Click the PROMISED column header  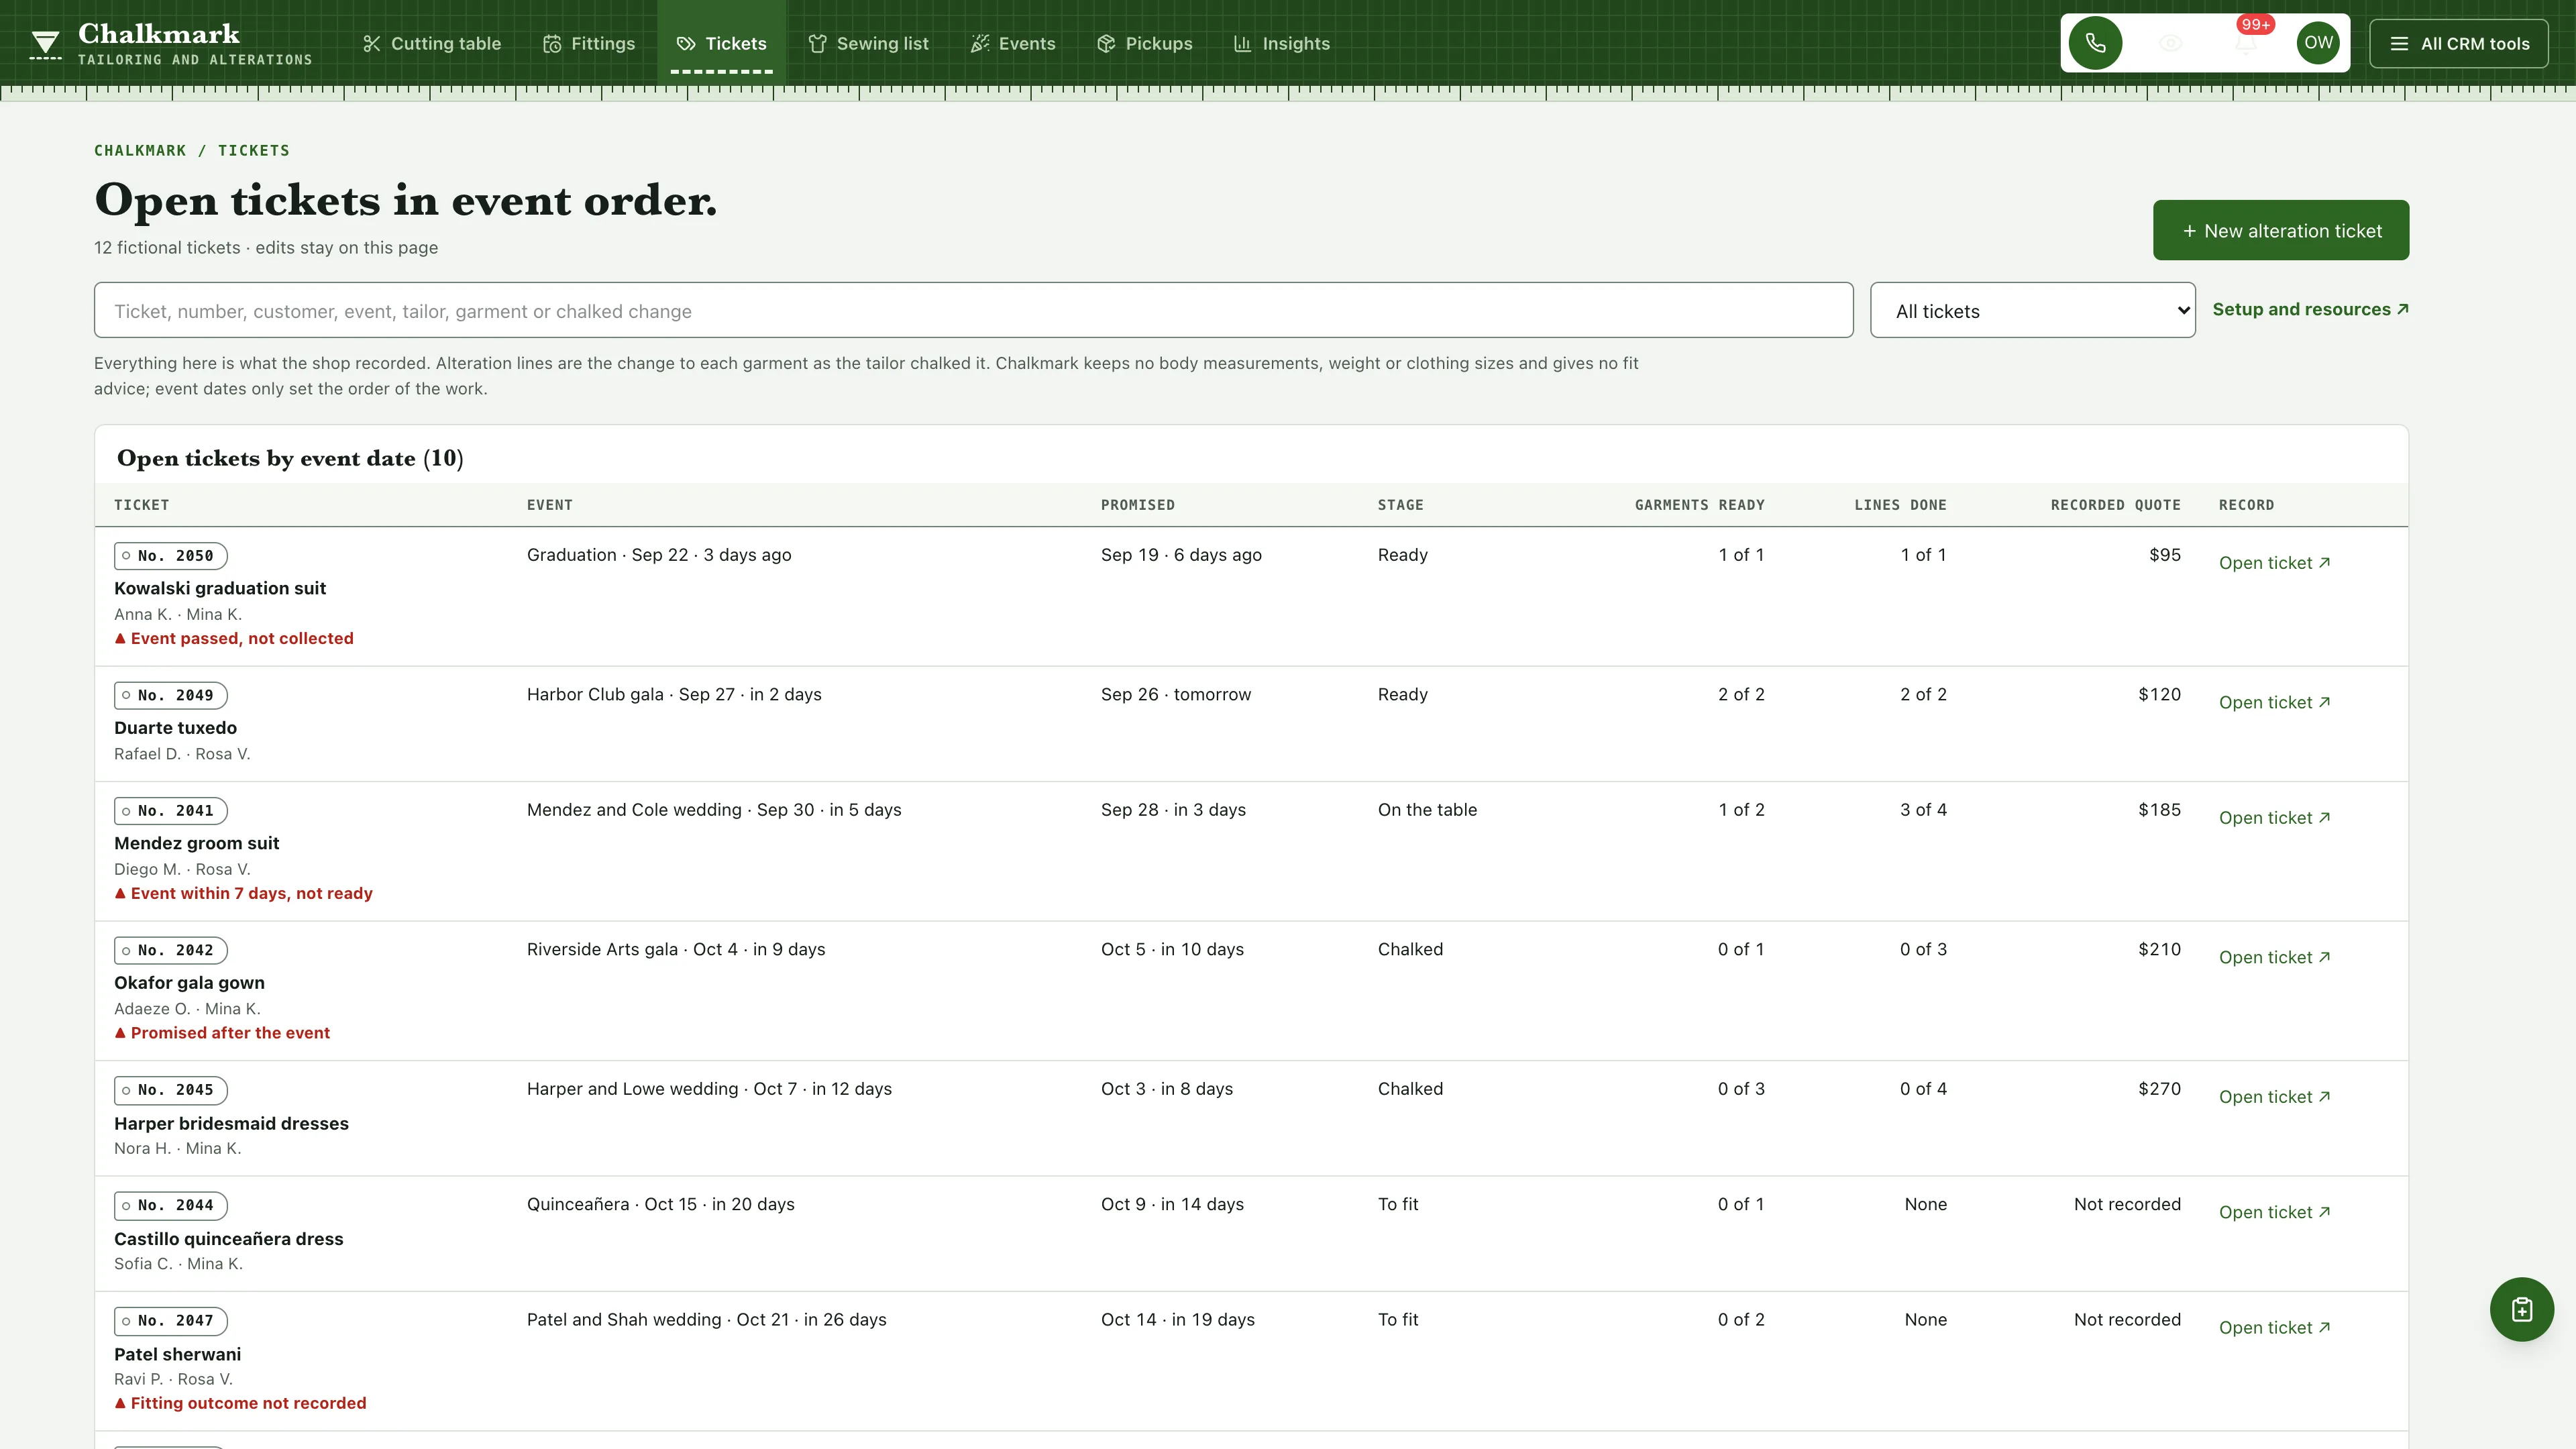1138,505
